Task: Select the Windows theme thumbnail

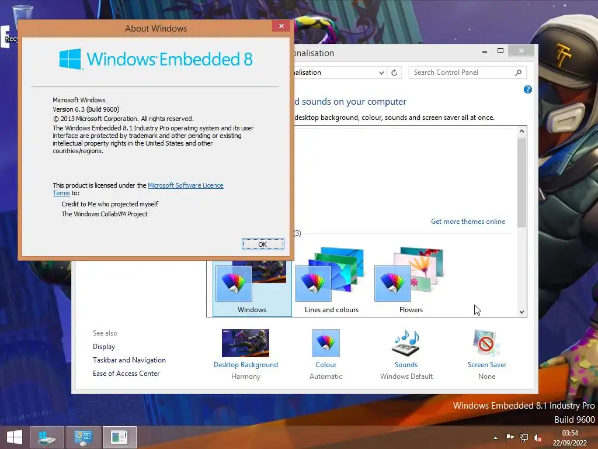Action: point(252,288)
